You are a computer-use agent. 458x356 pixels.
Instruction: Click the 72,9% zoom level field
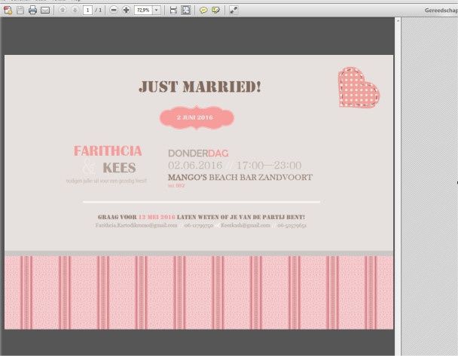(142, 11)
